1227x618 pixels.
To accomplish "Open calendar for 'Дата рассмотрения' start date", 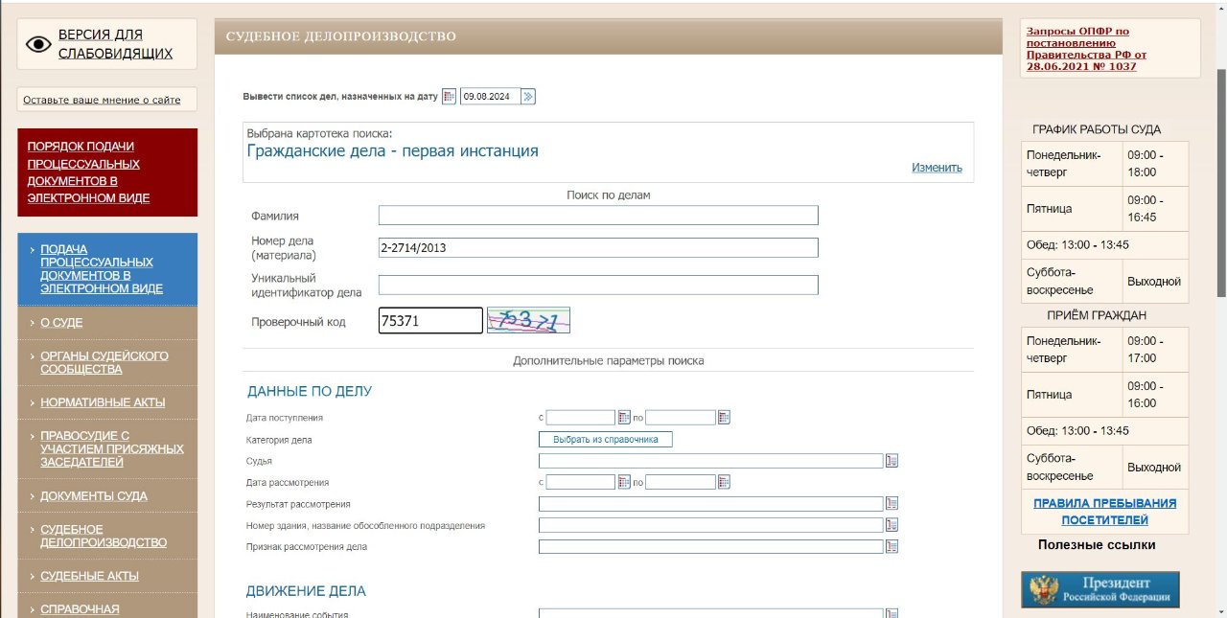I will tap(624, 482).
